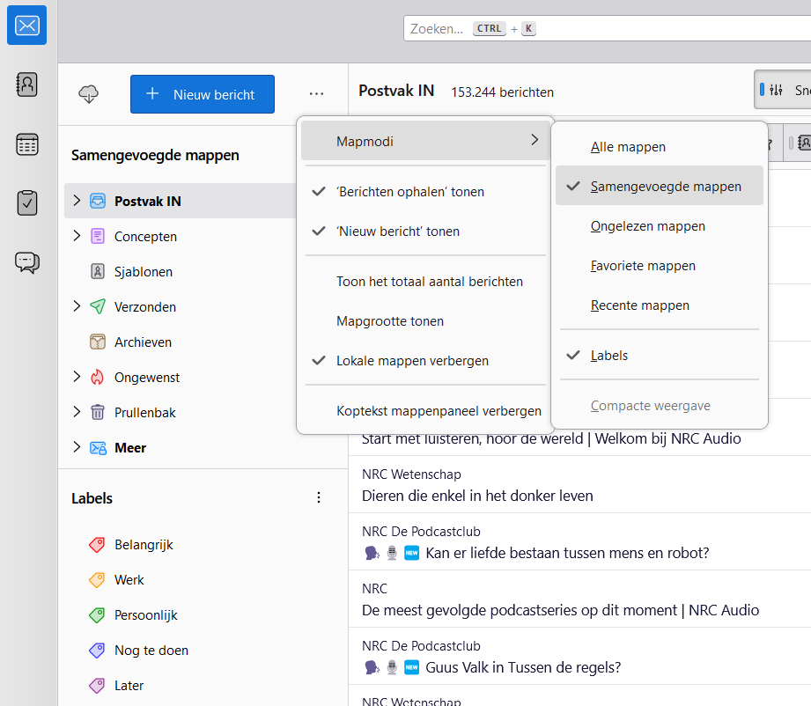Choose Favoriete mappen folder mode
Screen dimensions: 811x706
click(643, 266)
